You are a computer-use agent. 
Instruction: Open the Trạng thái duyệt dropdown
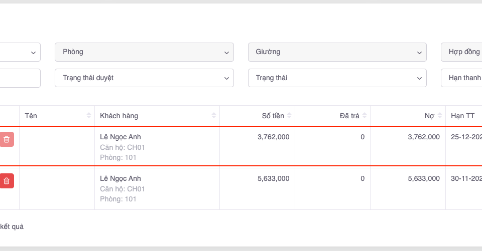point(144,78)
